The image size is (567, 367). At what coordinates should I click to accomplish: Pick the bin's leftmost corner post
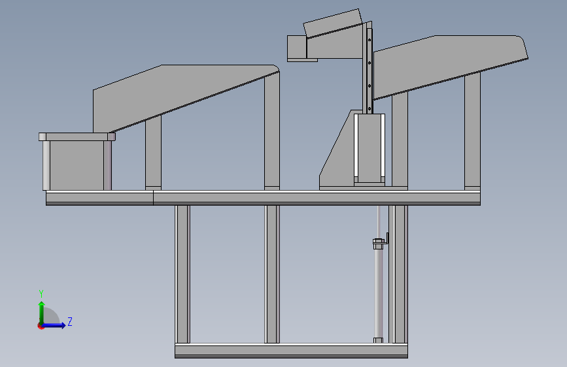point(46,165)
